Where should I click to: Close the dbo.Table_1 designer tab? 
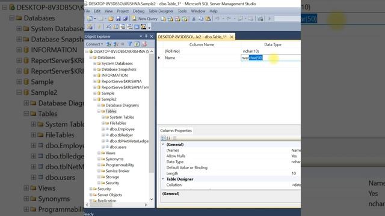(x=232, y=37)
